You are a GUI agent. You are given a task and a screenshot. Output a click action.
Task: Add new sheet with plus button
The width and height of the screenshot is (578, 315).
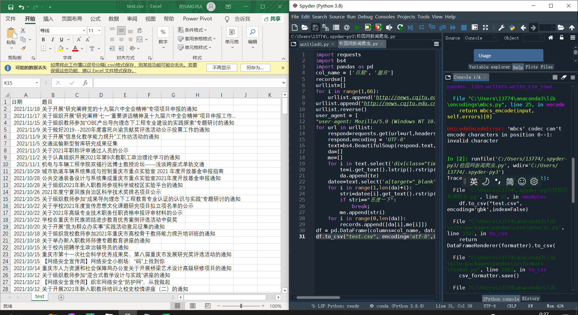coord(61,297)
